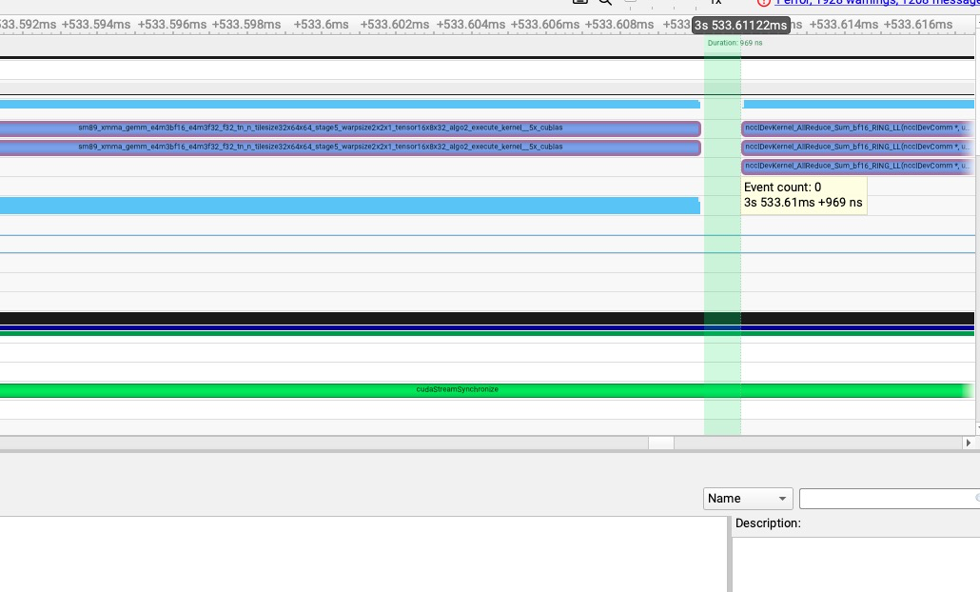Open the Name filter dropdown
Viewport: 980px width, 592px height.
pyautogui.click(x=748, y=498)
